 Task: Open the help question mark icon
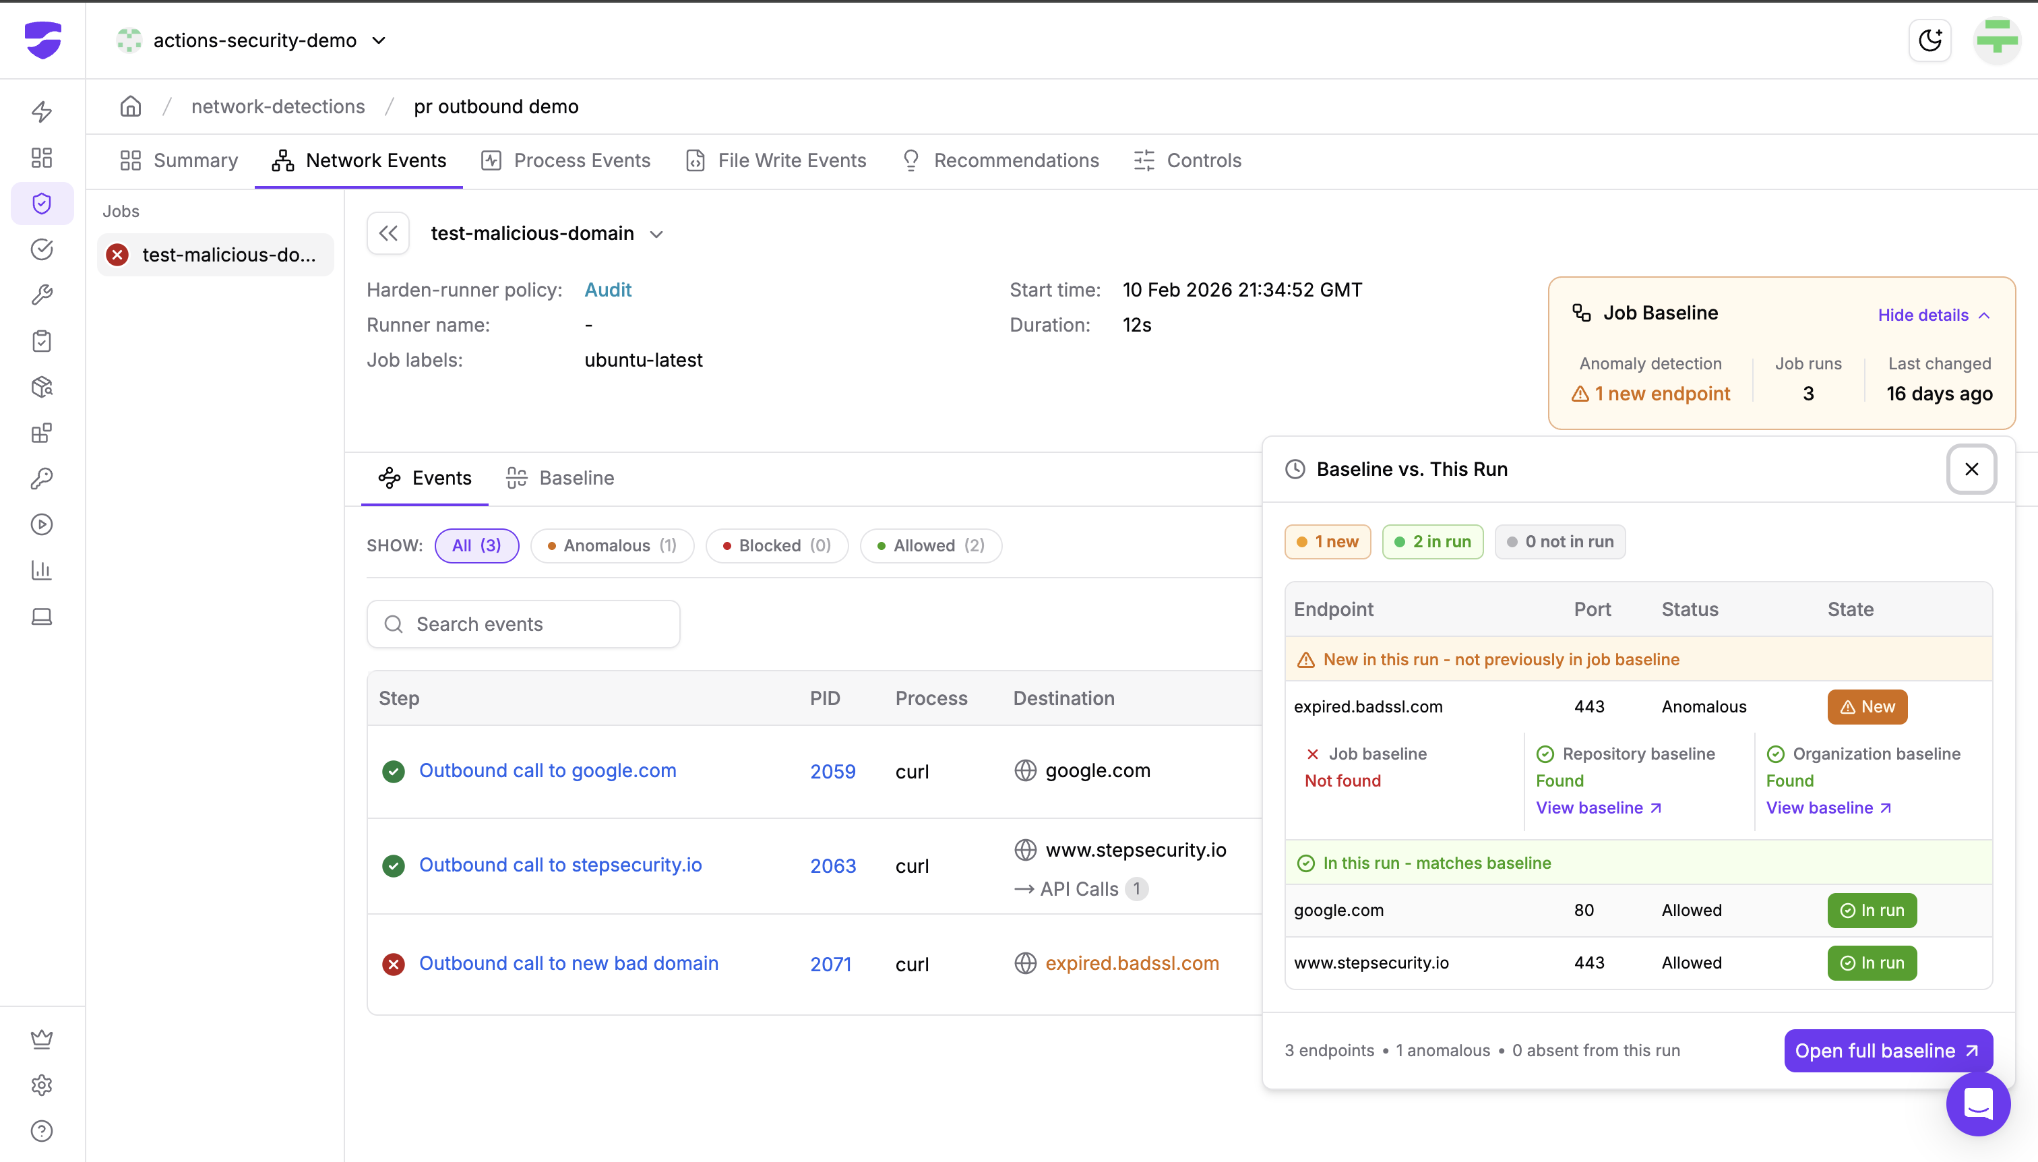(42, 1131)
